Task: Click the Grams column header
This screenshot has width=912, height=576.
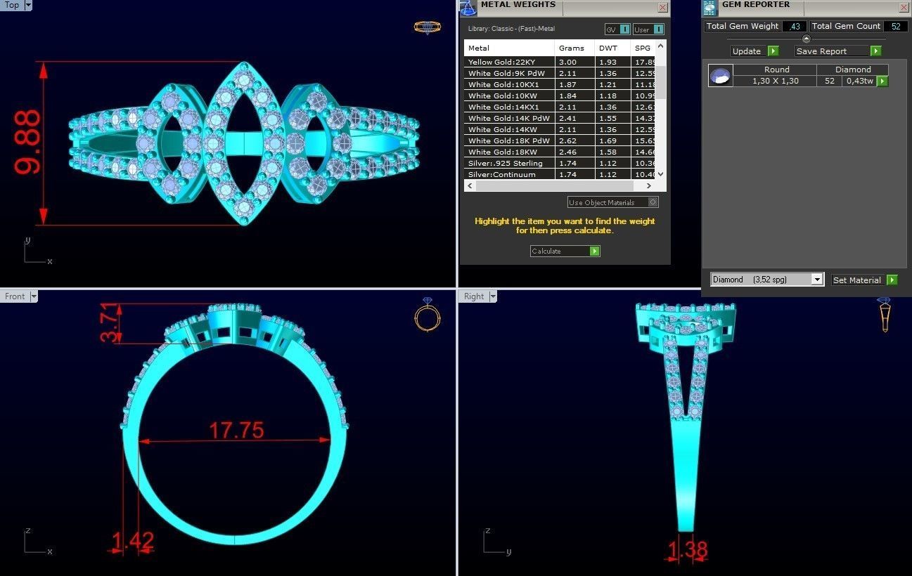Action: pyautogui.click(x=574, y=48)
